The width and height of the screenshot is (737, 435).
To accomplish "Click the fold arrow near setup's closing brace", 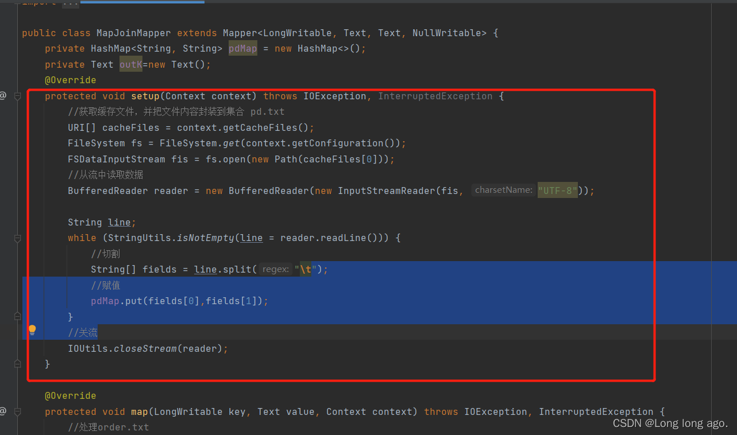I will coord(17,363).
